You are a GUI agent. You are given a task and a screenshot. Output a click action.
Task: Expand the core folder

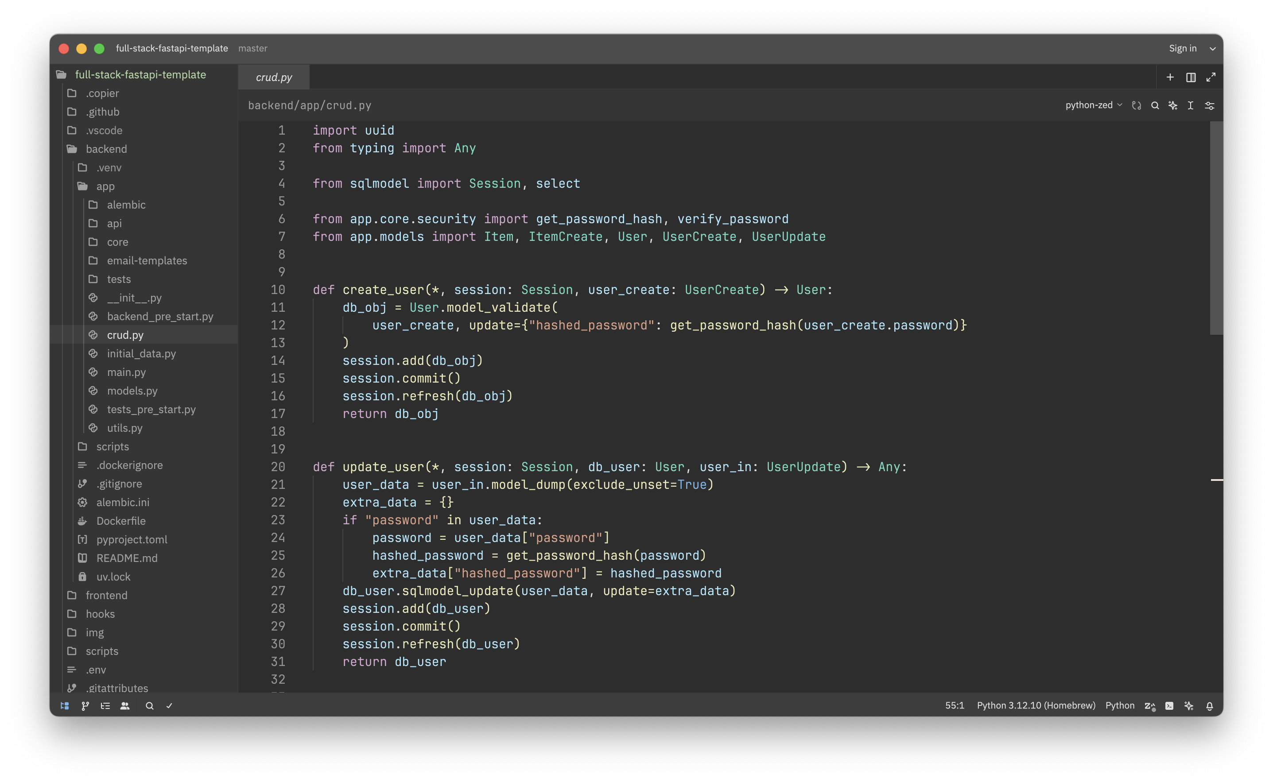click(x=144, y=242)
